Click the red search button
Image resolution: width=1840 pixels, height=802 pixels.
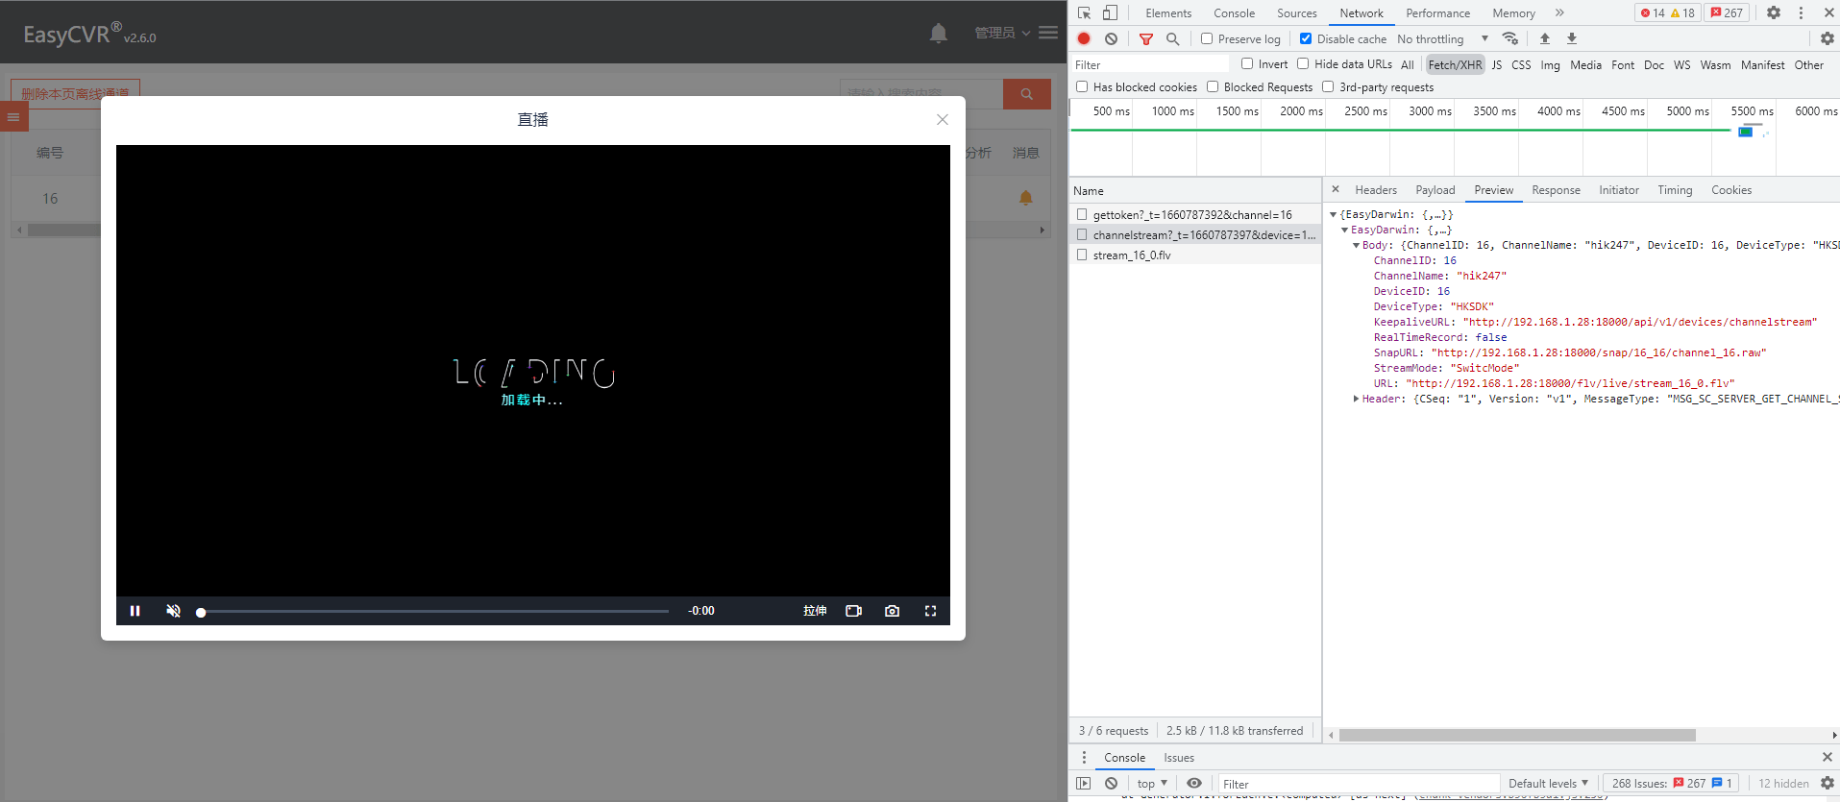(1027, 94)
